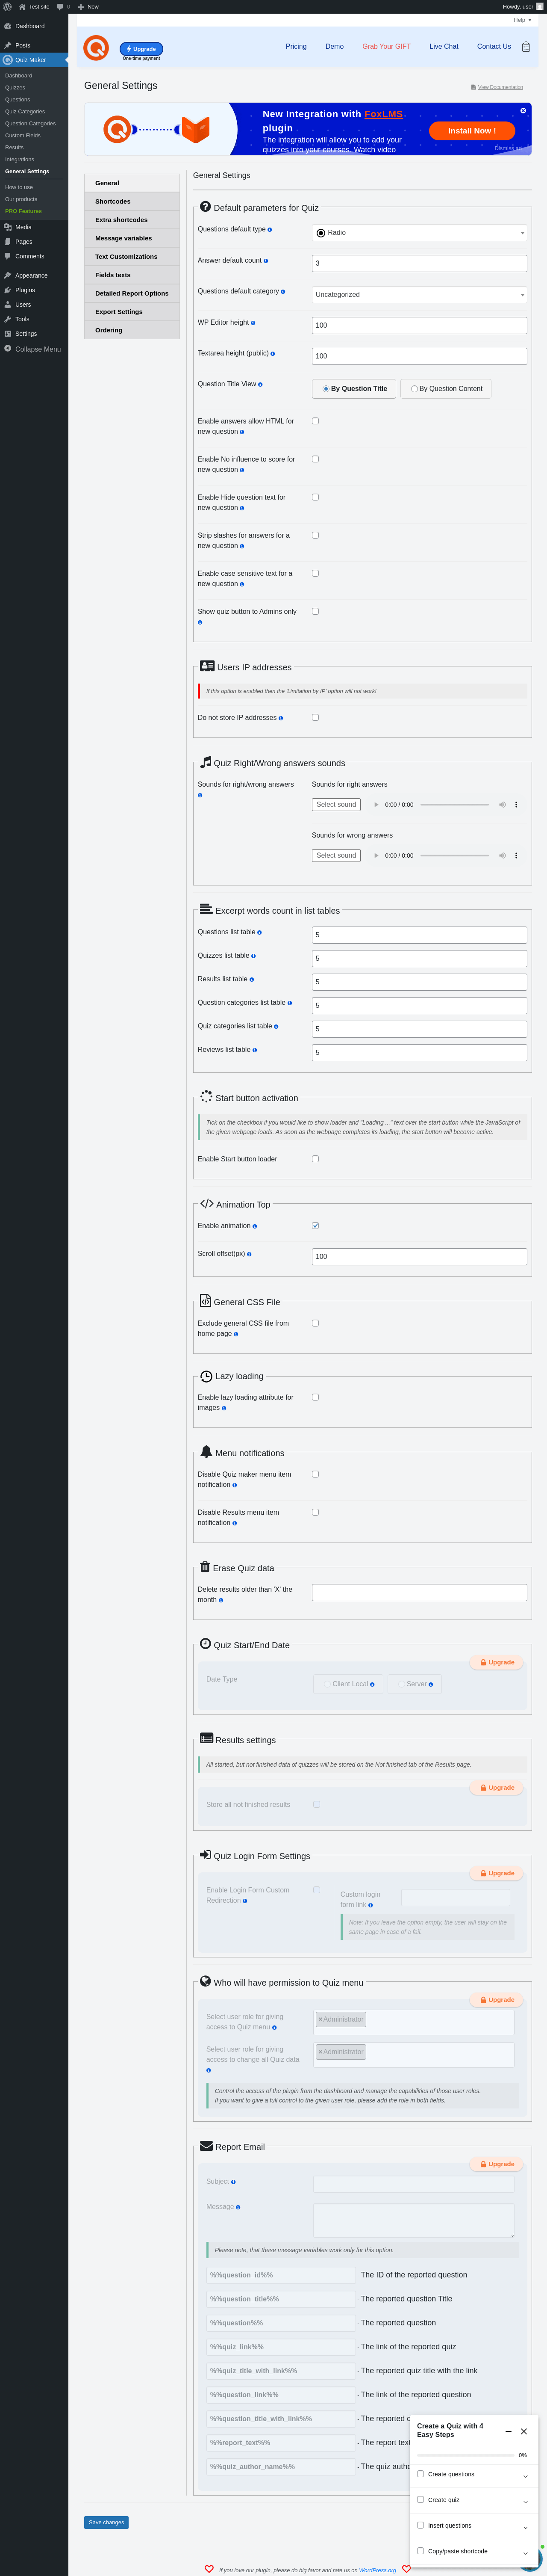Expand the Insert questions step
The image size is (547, 2576).
click(525, 2528)
